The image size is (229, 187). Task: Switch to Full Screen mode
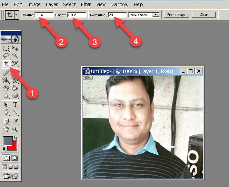16,167
